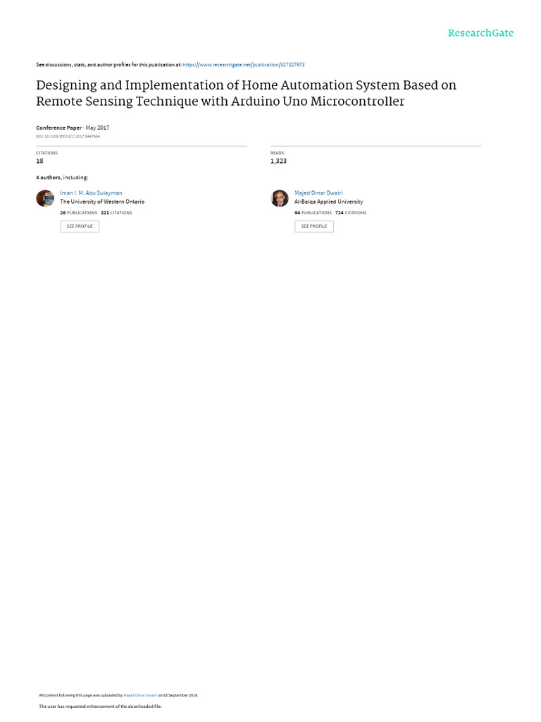
Task: Click the 26 publications count
Action: tap(78, 212)
